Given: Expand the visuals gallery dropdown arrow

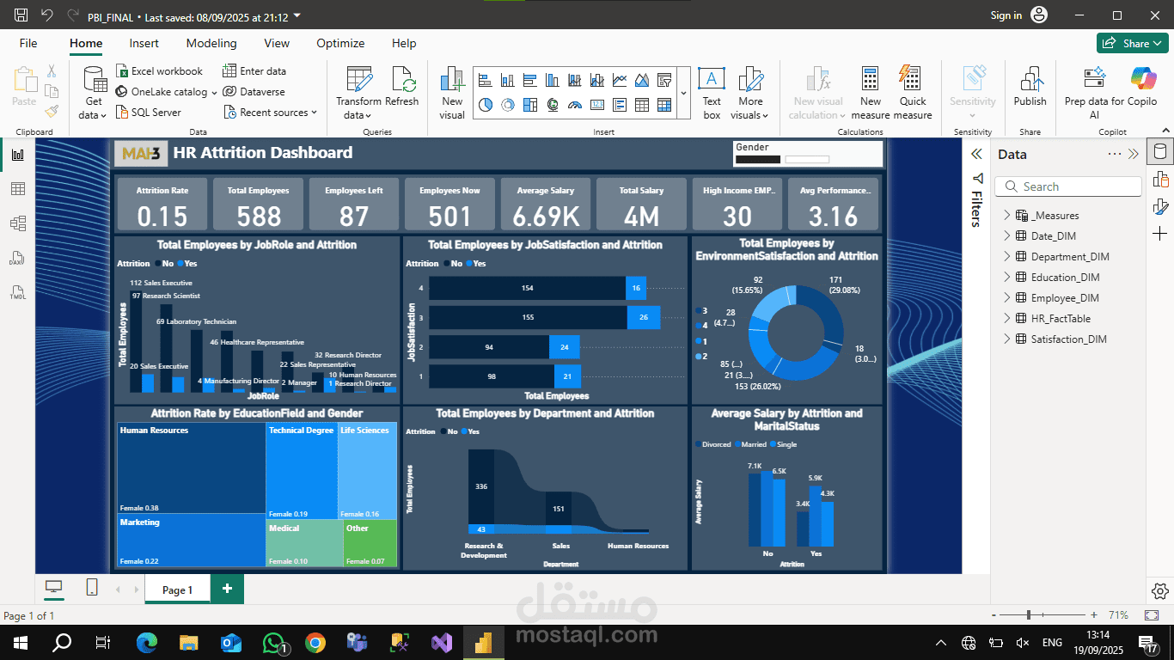Looking at the screenshot, I should click(x=684, y=93).
